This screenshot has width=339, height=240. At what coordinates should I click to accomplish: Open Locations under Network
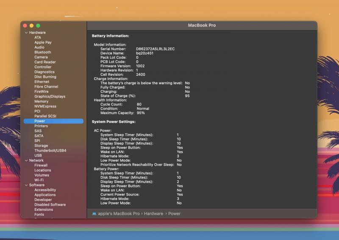pos(43,170)
